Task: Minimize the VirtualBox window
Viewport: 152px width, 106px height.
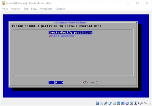Action: [128, 3]
